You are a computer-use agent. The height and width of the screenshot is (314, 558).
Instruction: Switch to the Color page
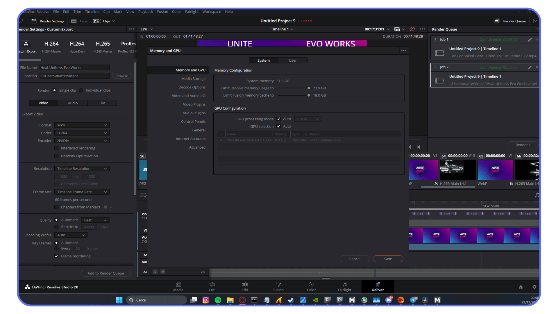click(x=311, y=287)
